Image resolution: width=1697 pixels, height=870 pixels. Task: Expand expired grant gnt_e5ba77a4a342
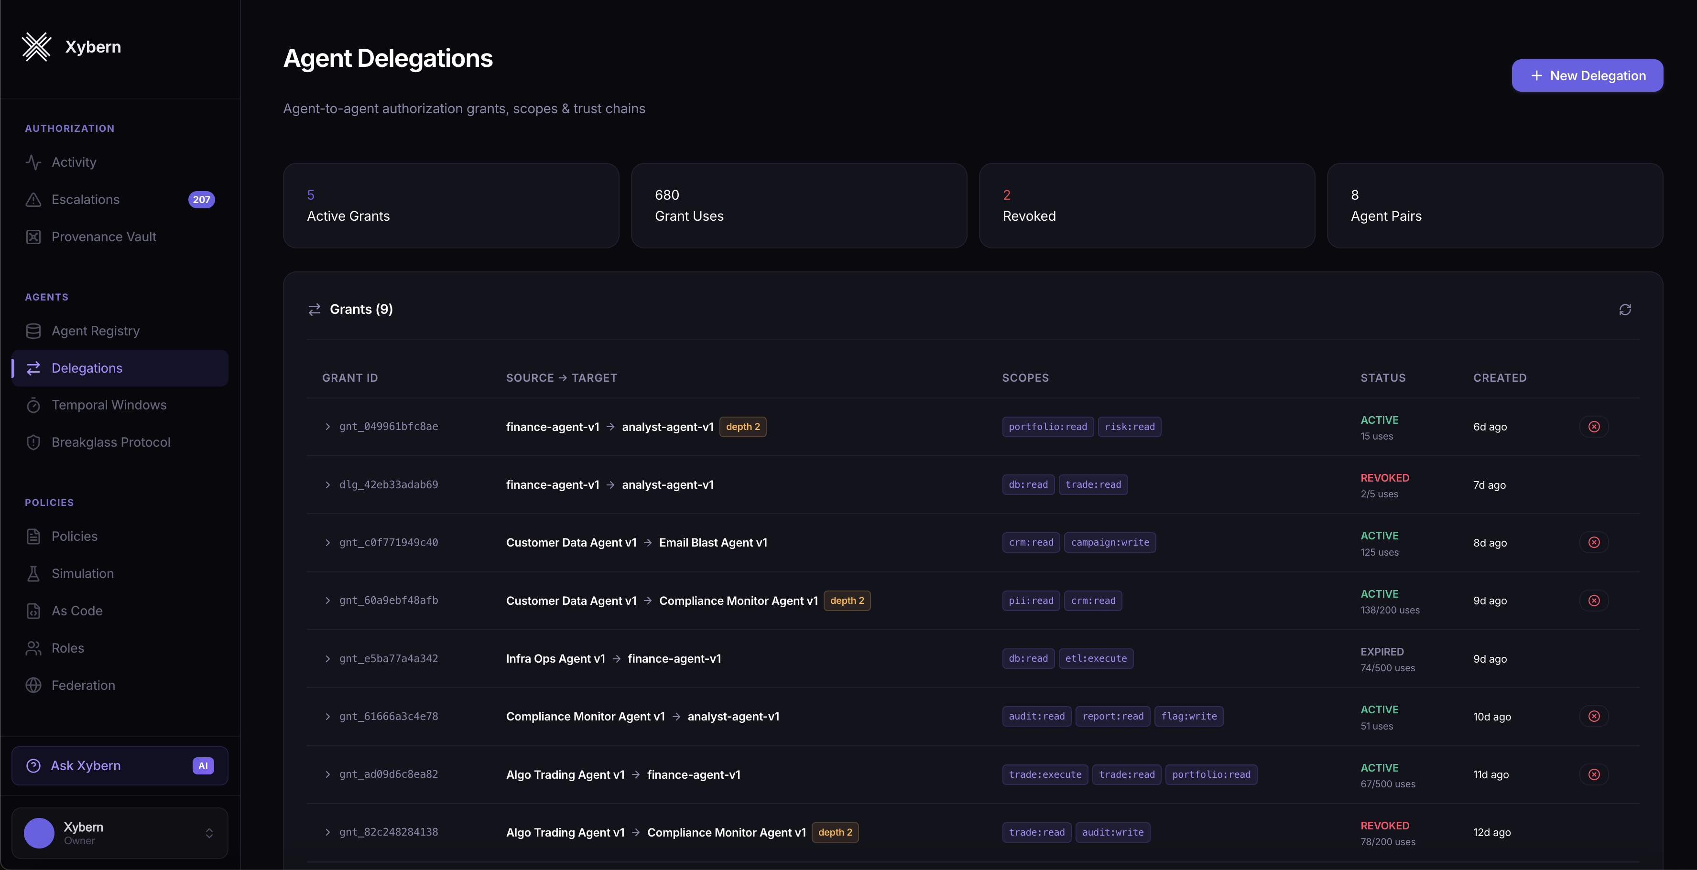click(327, 659)
